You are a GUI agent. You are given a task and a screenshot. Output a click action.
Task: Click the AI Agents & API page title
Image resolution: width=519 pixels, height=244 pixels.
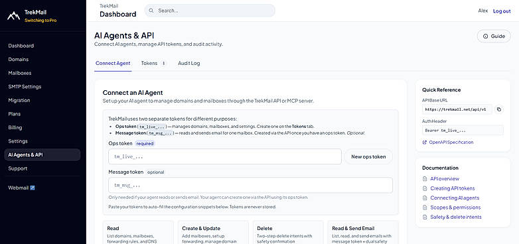click(124, 36)
